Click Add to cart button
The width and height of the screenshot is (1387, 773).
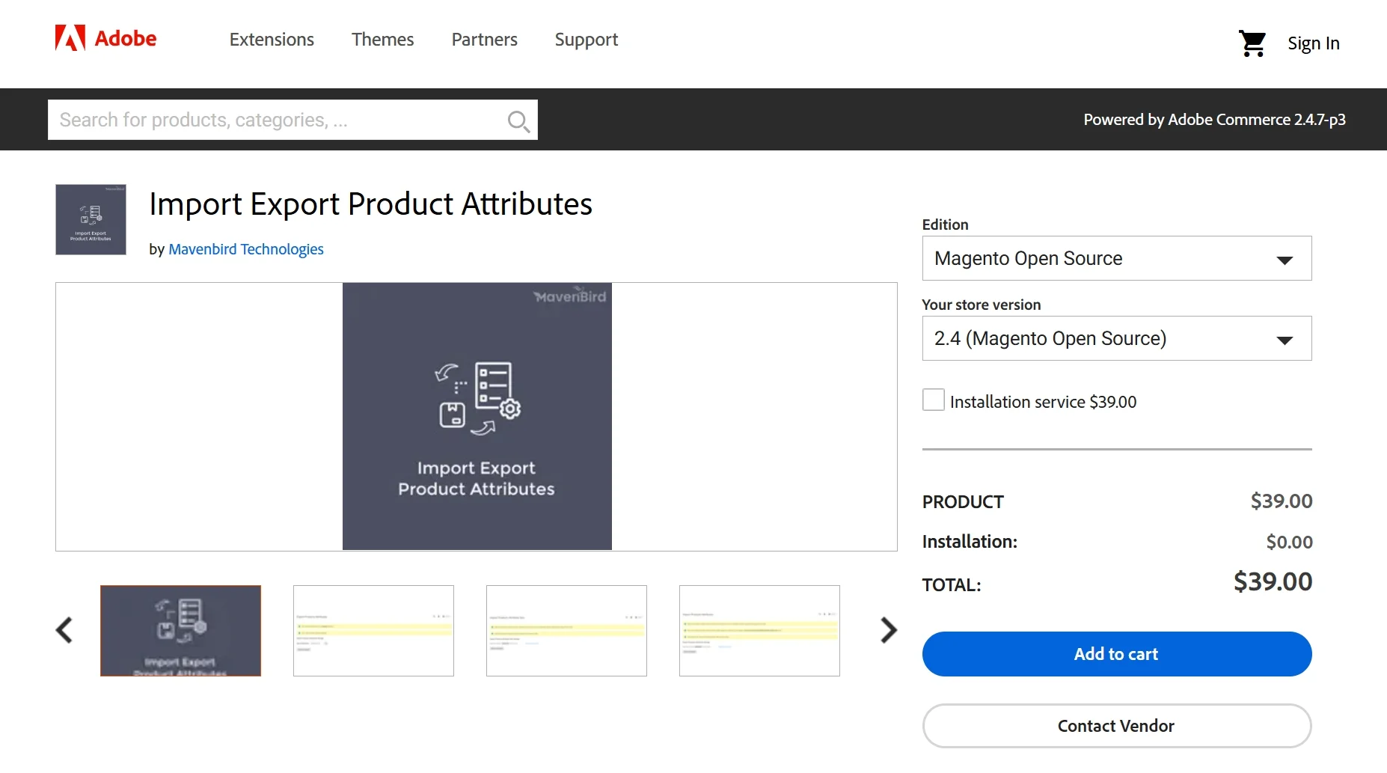pyautogui.click(x=1116, y=654)
